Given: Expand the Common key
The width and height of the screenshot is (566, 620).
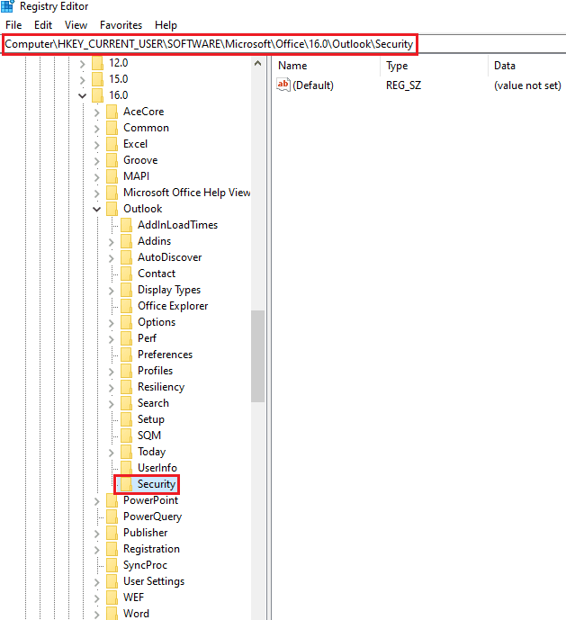Looking at the screenshot, I should pyautogui.click(x=97, y=129).
